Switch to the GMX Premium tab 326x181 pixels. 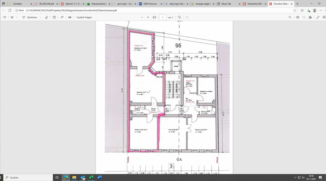(149, 3)
